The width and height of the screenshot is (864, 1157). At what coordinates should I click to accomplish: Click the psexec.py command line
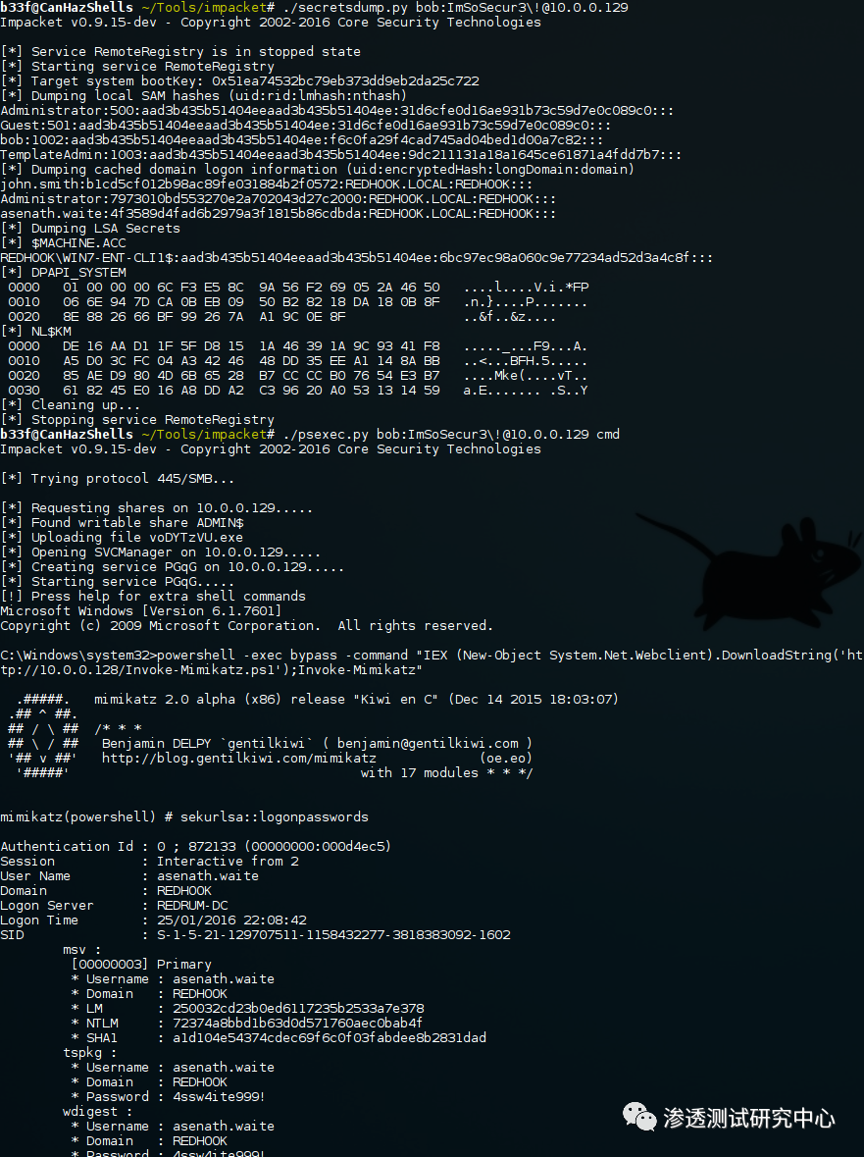pyautogui.click(x=451, y=435)
